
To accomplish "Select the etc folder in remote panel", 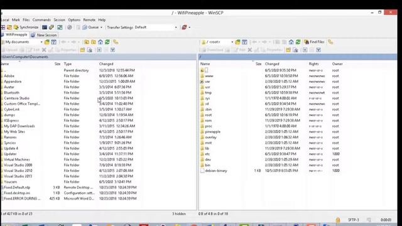I will tap(207, 154).
